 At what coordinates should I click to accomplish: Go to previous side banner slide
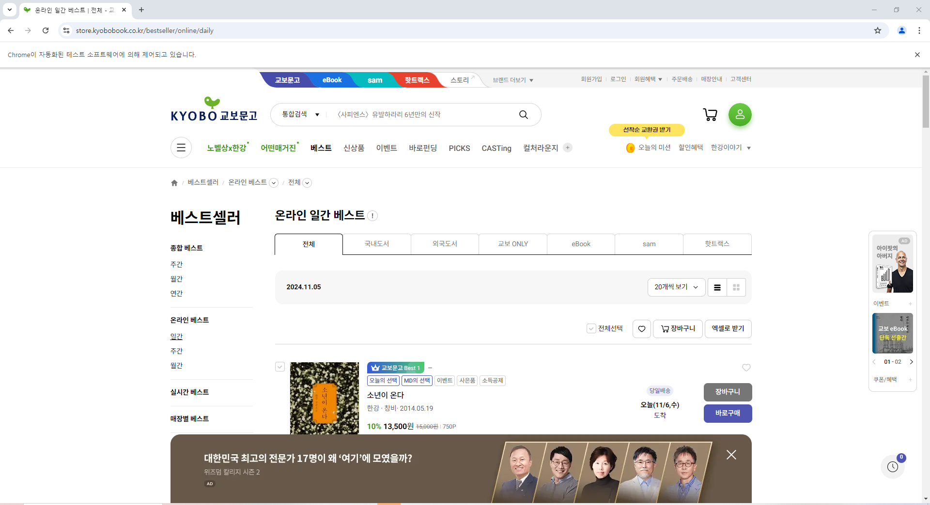click(874, 362)
